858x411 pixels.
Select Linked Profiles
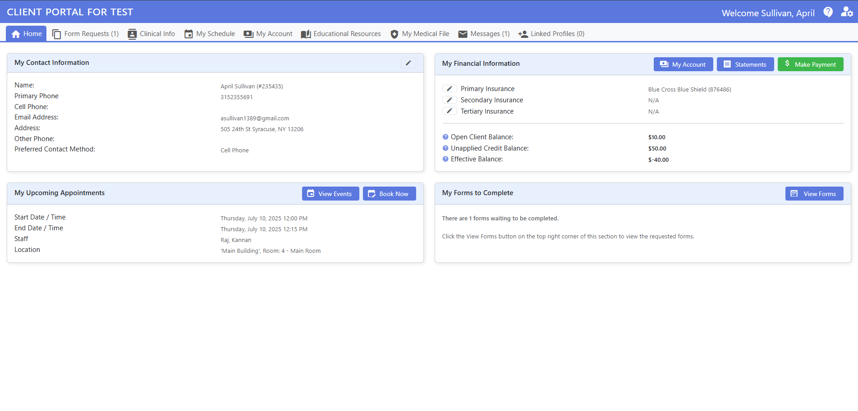pyautogui.click(x=551, y=33)
